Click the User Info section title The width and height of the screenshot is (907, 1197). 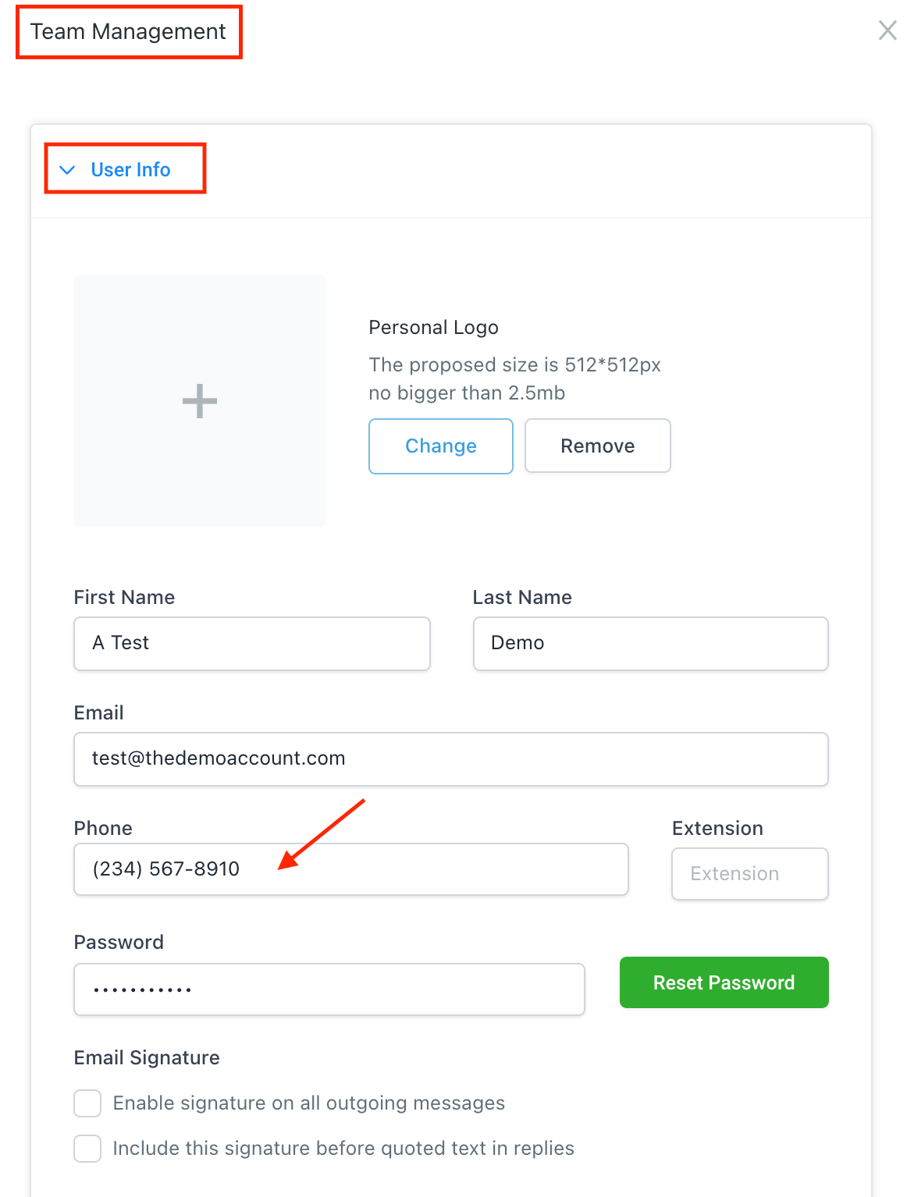[130, 170]
